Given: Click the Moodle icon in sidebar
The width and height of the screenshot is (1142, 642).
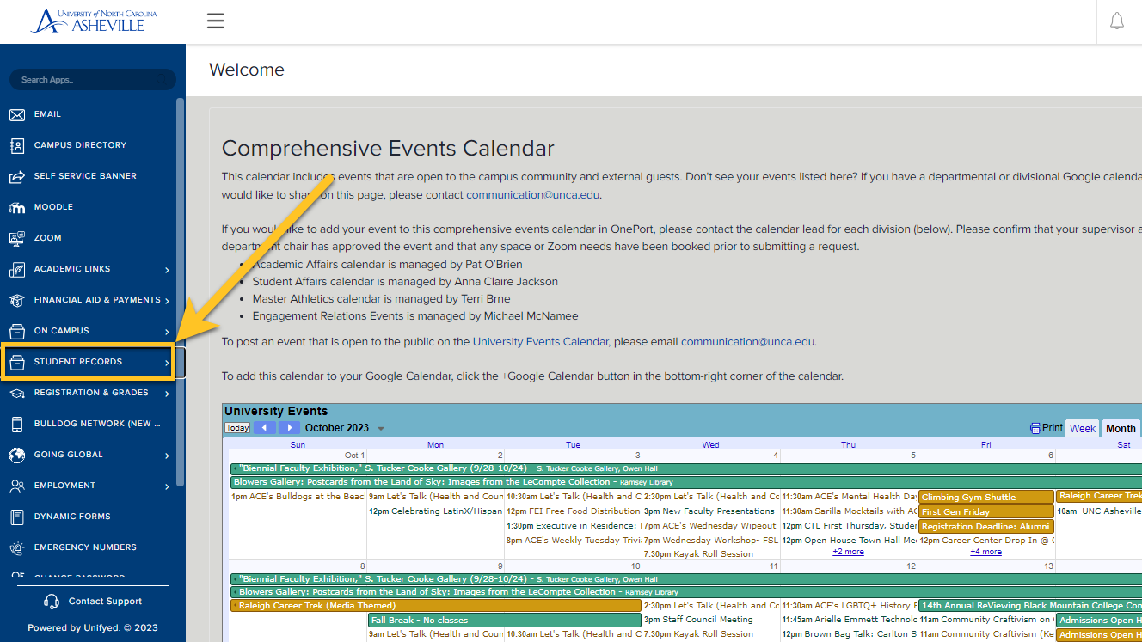Looking at the screenshot, I should pyautogui.click(x=17, y=207).
